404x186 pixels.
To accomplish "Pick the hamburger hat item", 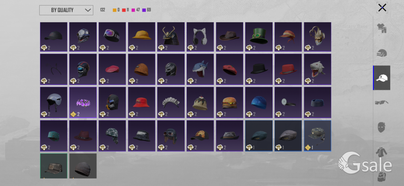I will pyautogui.click(x=229, y=102).
